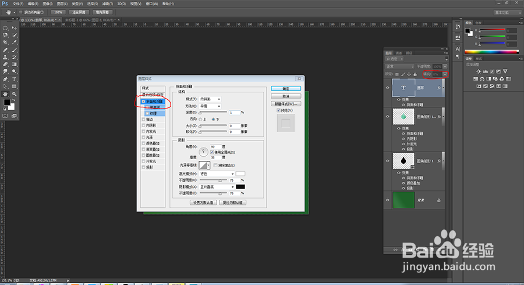Select the Eraser tool

5,64
